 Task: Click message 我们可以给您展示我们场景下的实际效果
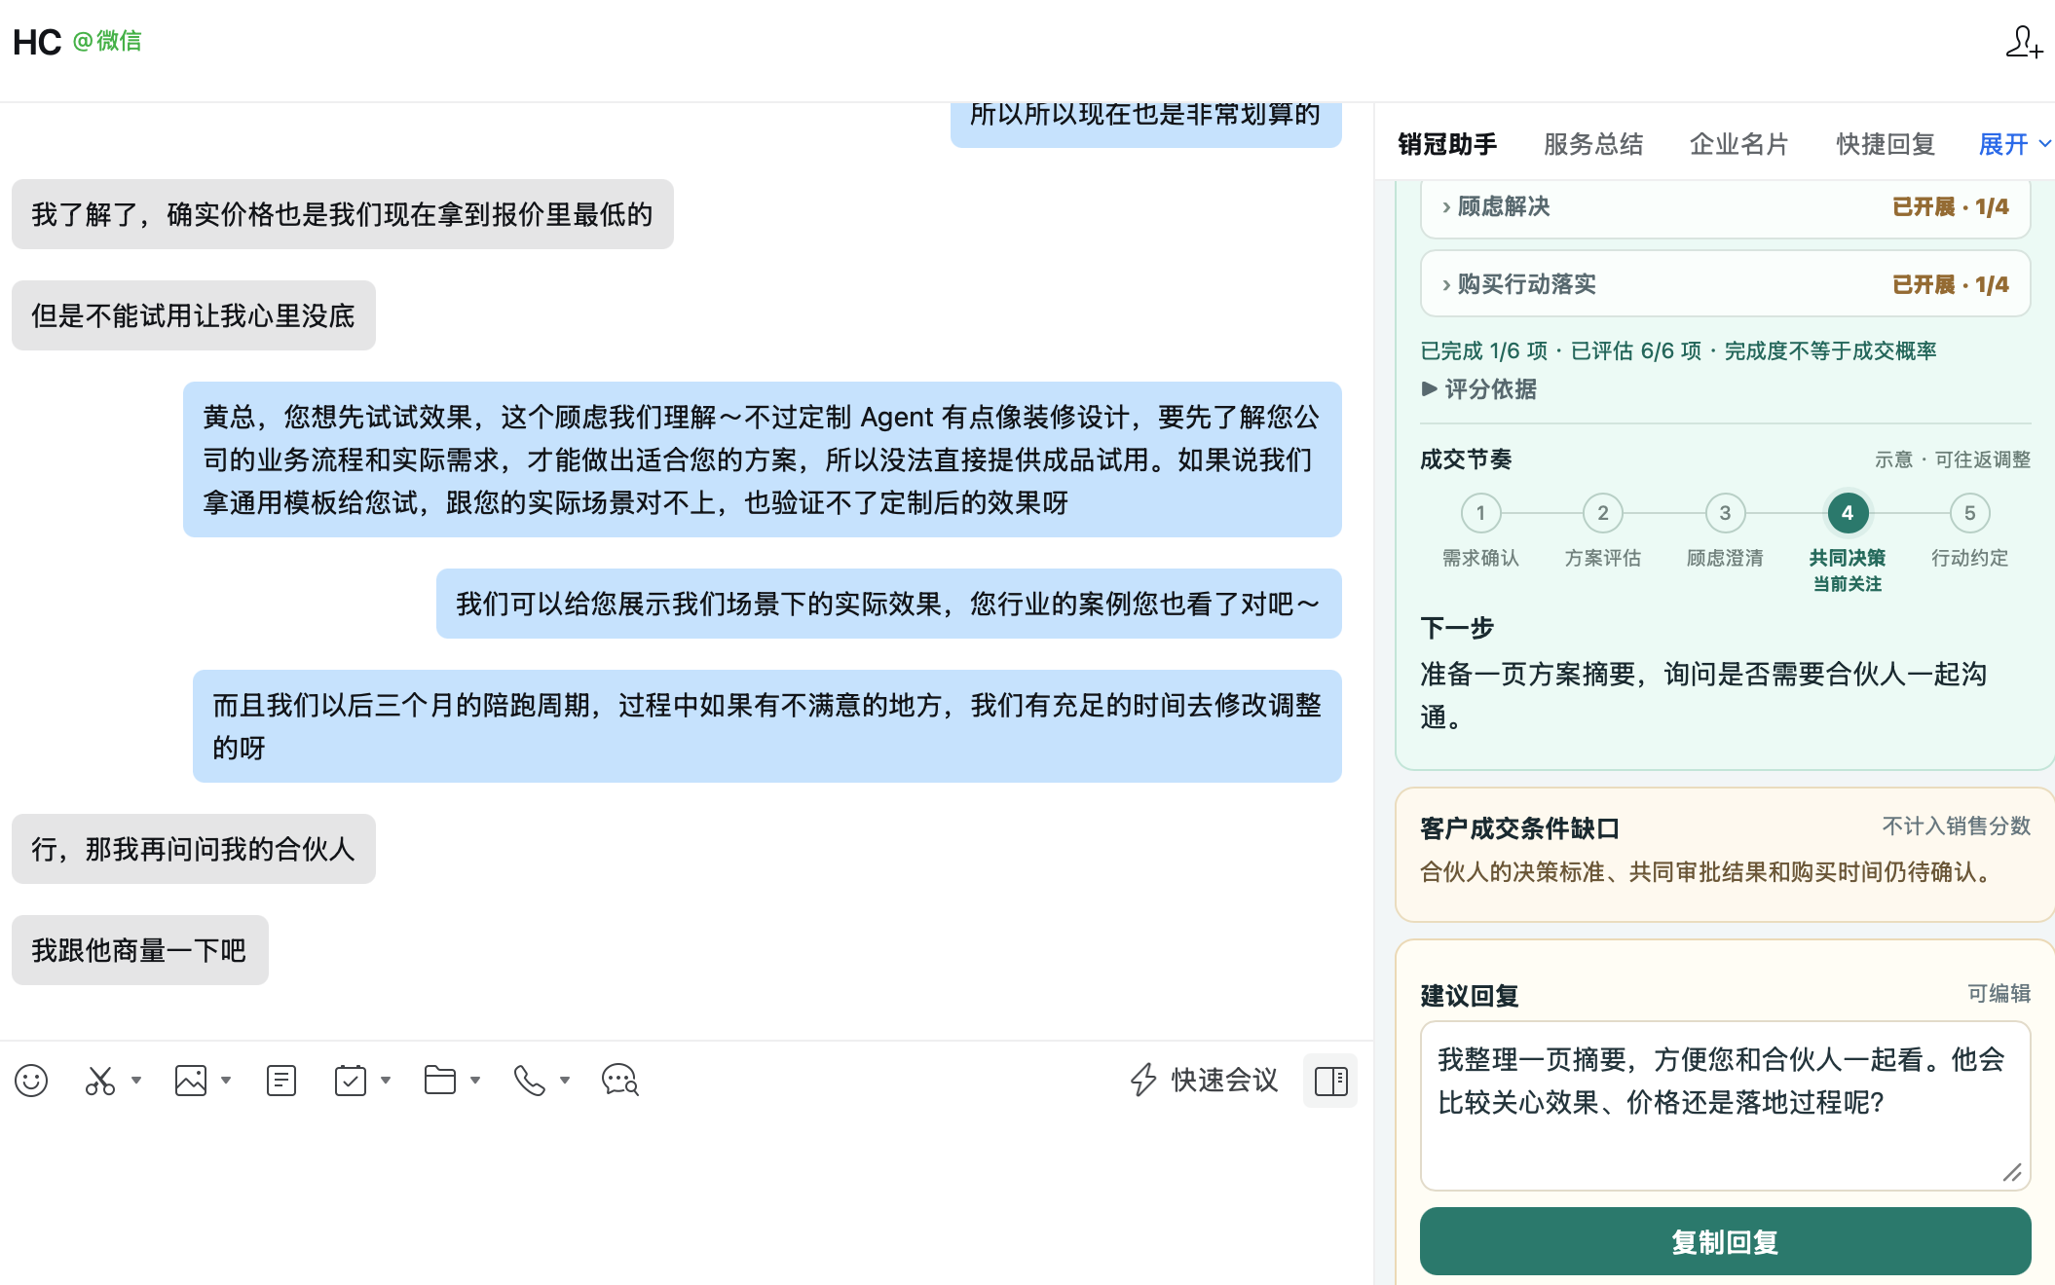click(x=888, y=604)
